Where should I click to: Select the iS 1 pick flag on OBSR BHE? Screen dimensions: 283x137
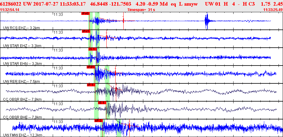102,103
